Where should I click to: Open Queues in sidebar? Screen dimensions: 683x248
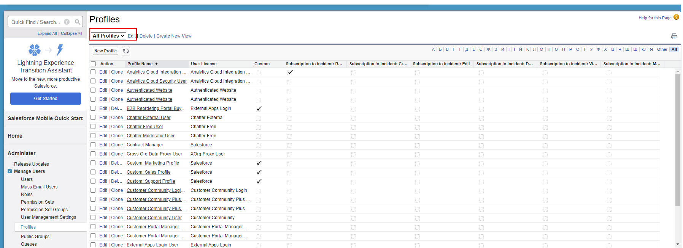pyautogui.click(x=29, y=244)
